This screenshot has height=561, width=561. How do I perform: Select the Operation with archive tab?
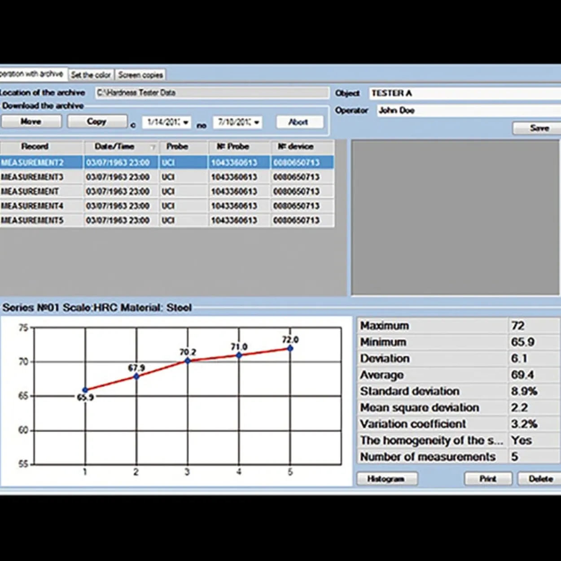[33, 74]
